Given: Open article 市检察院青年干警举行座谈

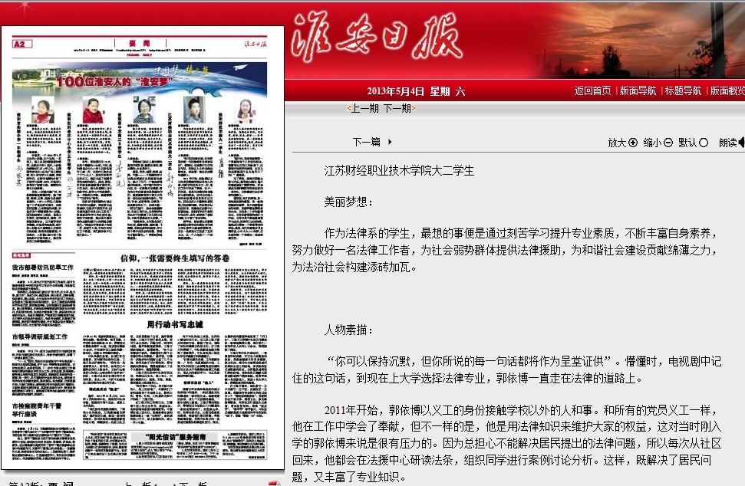Looking at the screenshot, I should click(37, 409).
